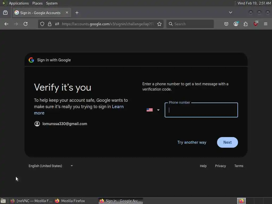
Task: Click the Google G logo
Action: (x=31, y=60)
